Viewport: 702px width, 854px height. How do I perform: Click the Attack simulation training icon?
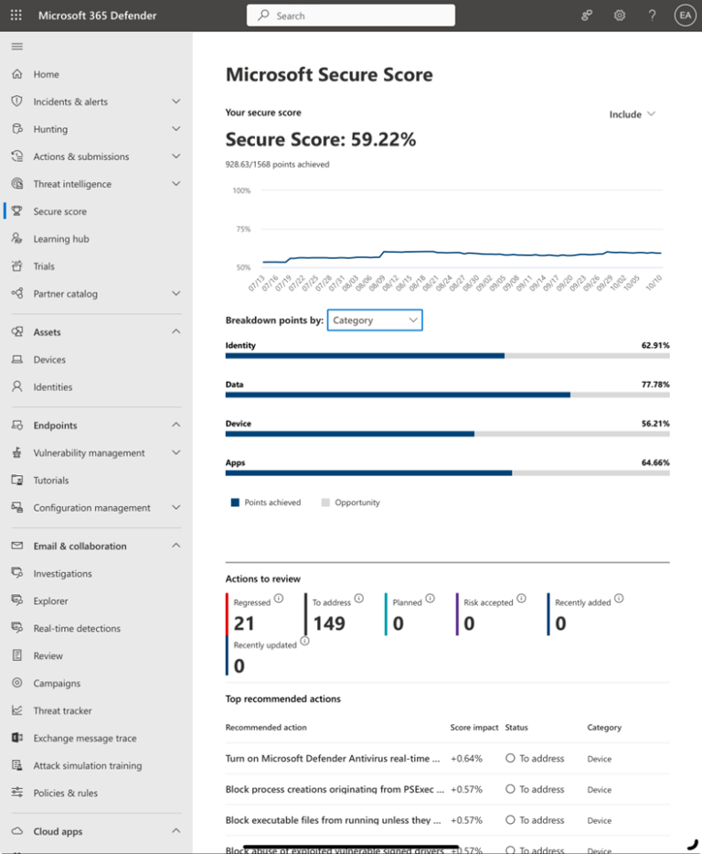click(17, 765)
